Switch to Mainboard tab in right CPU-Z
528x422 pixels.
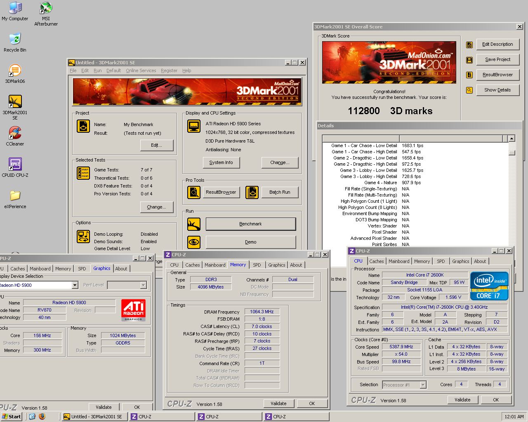click(x=399, y=261)
